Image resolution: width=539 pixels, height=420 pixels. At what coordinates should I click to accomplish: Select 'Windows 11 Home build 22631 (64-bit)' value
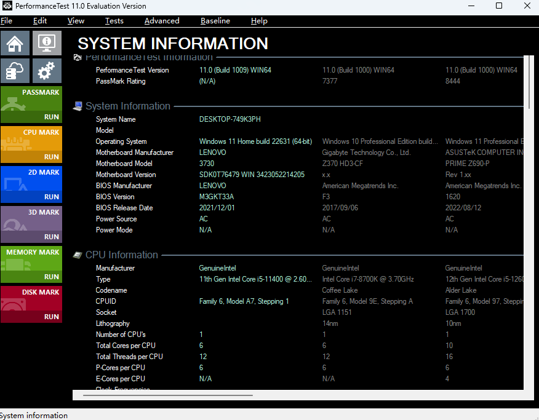coord(255,141)
